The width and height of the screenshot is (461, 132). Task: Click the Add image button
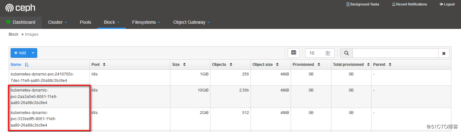(20, 53)
